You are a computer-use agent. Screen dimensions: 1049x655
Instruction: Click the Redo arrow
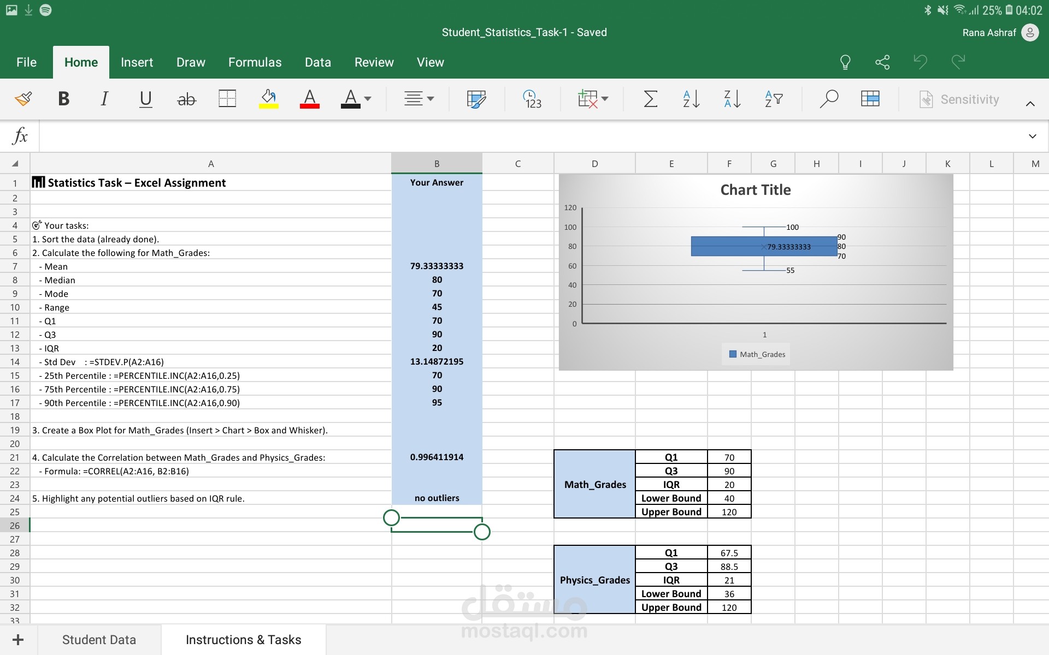[958, 62]
